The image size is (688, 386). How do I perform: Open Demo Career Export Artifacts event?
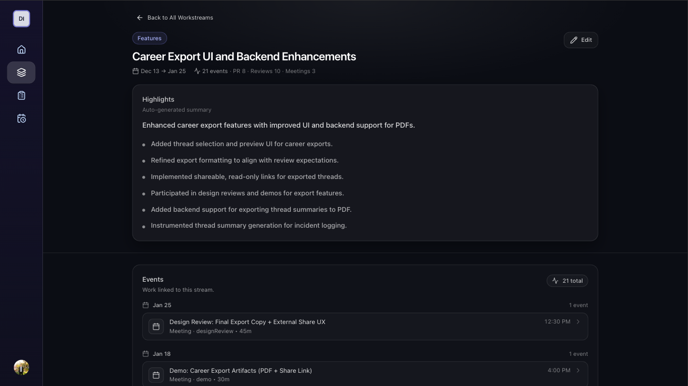pos(240,371)
